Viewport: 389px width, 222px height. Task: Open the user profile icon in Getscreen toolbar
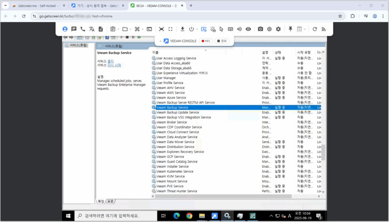pyautogui.click(x=65, y=29)
